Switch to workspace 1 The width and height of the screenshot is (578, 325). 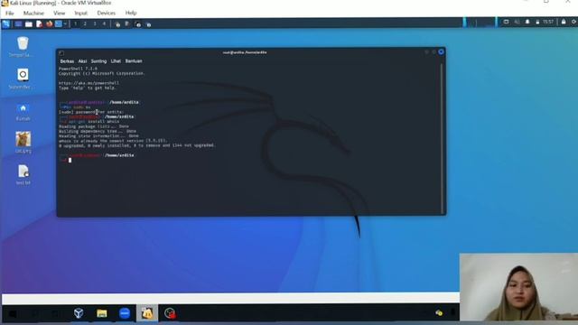pos(76,24)
